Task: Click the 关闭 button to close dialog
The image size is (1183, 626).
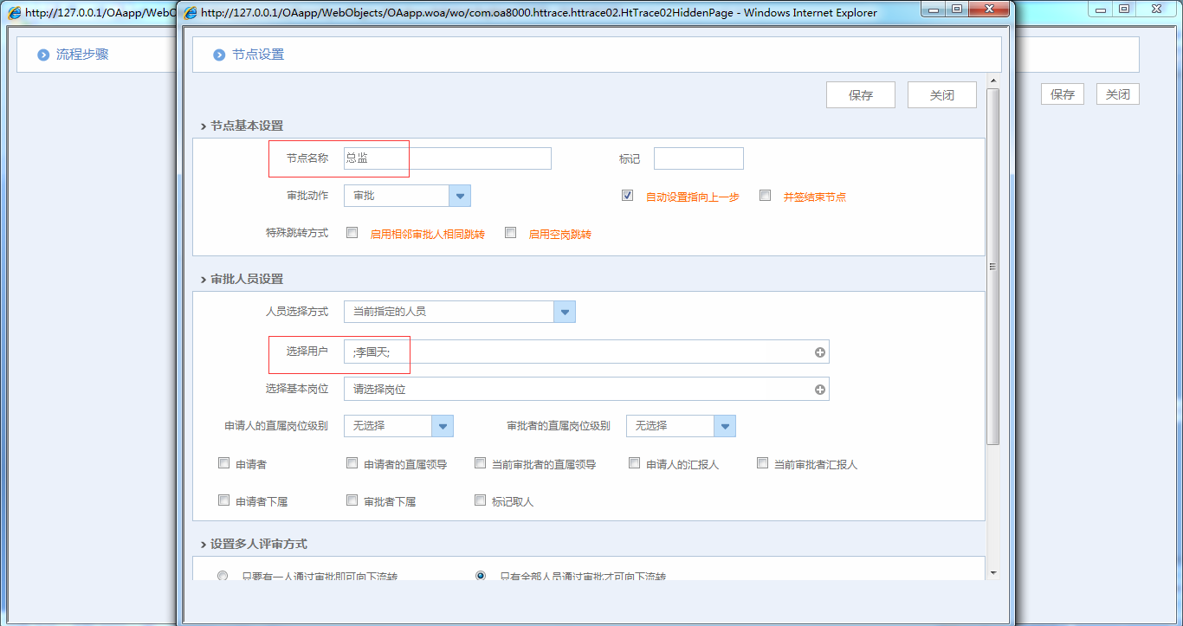Action: click(941, 94)
